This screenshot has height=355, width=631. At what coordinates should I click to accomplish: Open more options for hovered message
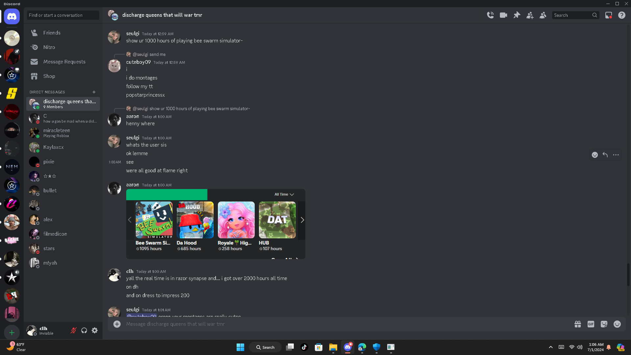click(x=616, y=155)
